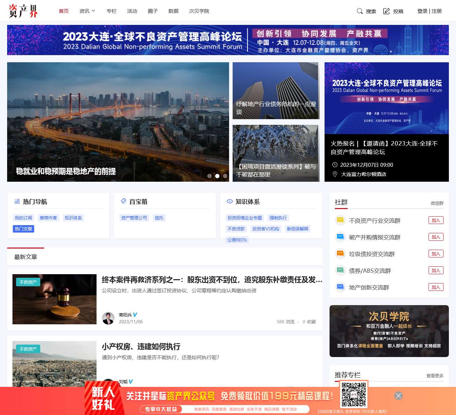
Task: Click the yellow chat icon for 不良资产行业交流群
Action: (340, 220)
